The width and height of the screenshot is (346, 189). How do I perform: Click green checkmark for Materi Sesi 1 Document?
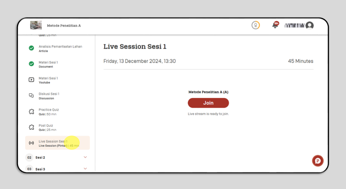click(31, 64)
